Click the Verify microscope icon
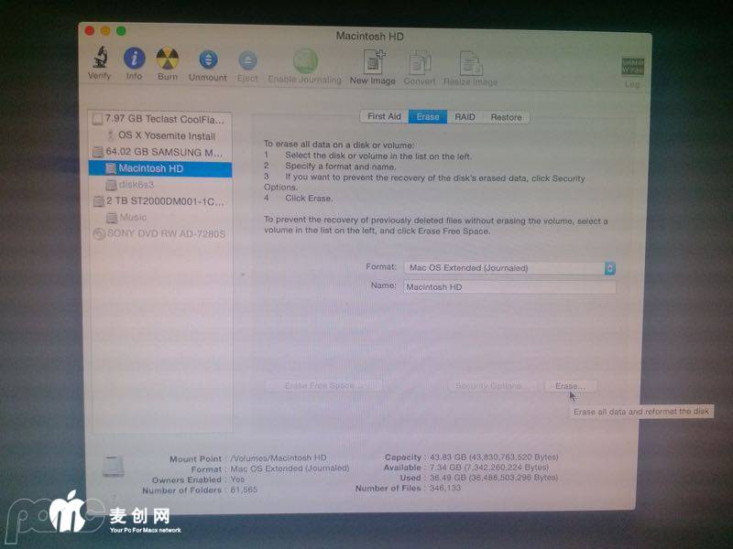The height and width of the screenshot is (549, 733). tap(98, 59)
